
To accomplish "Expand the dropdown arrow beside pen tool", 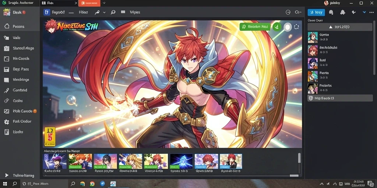I will [x=104, y=12].
